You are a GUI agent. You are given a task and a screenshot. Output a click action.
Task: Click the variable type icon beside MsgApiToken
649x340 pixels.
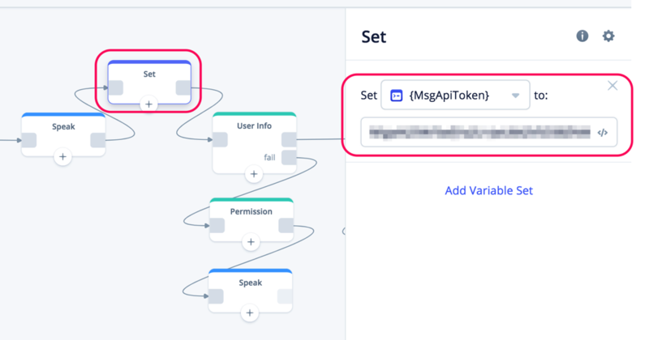pyautogui.click(x=396, y=96)
